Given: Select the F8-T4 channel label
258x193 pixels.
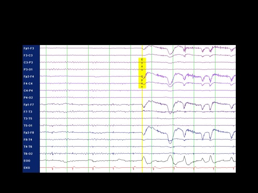Looking at the screenshot, I should coord(28,140).
